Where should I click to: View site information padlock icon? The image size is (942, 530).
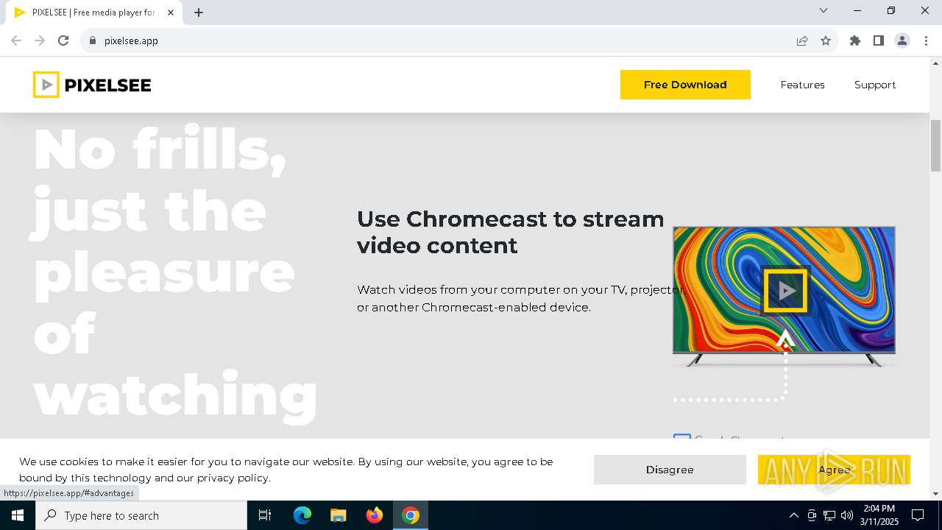click(93, 40)
